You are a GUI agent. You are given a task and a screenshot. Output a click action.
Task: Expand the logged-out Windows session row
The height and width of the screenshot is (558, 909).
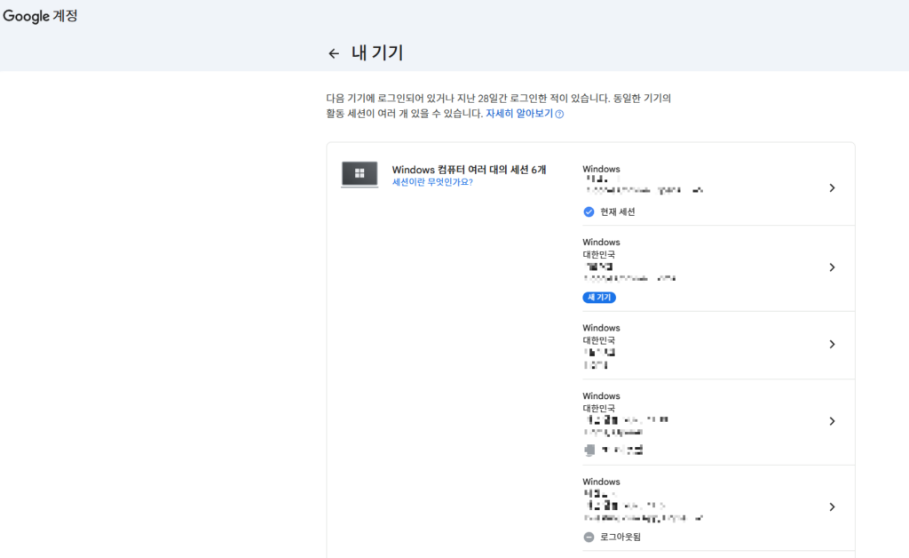pyautogui.click(x=832, y=506)
